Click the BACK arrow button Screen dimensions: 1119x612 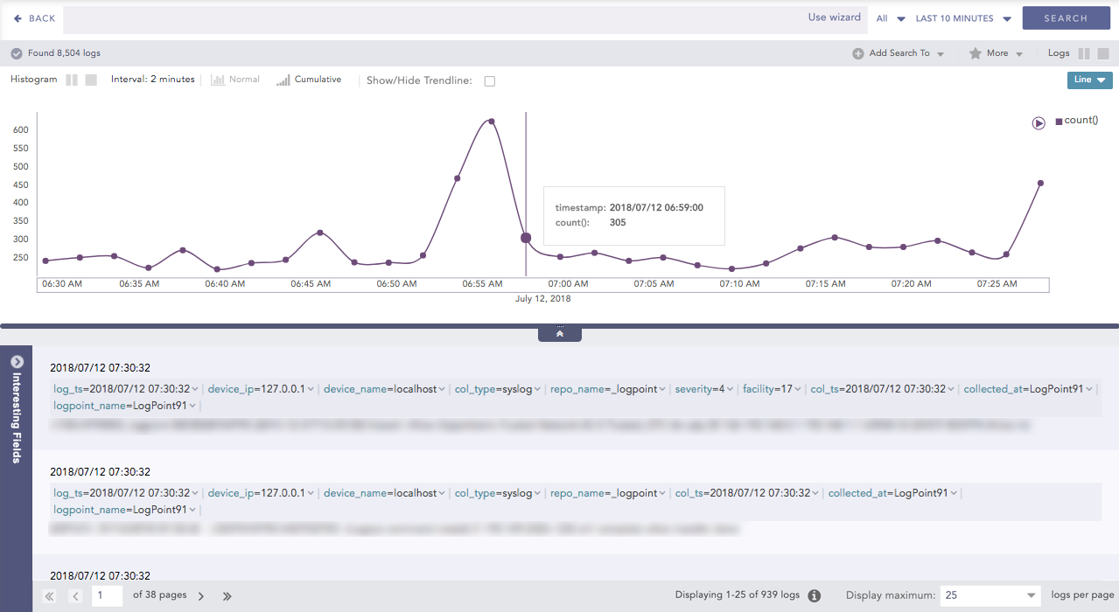(34, 18)
